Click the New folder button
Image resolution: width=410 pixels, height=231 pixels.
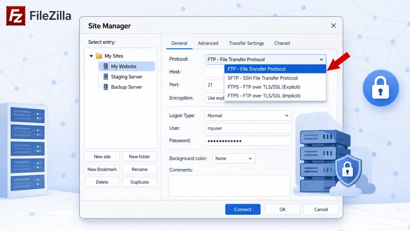click(x=140, y=156)
